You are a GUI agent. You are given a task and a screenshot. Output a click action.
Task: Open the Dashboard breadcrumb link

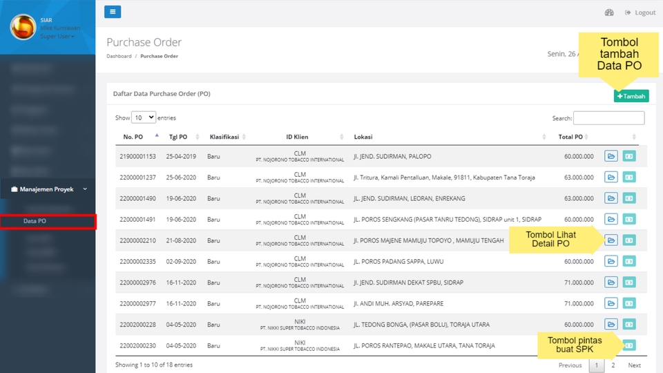pyautogui.click(x=119, y=56)
